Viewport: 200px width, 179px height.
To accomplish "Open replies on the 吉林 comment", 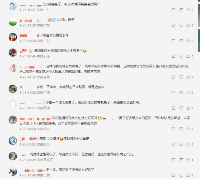I will [x=181, y=77].
